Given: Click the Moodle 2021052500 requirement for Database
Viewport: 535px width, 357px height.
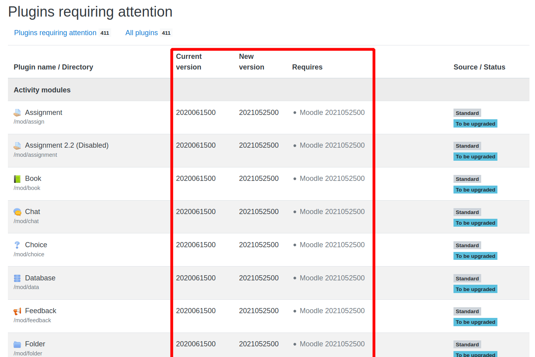Looking at the screenshot, I should [332, 278].
